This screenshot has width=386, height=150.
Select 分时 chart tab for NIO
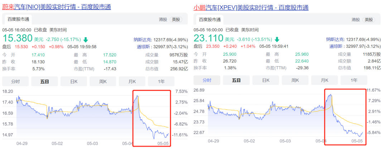click(x=15, y=81)
